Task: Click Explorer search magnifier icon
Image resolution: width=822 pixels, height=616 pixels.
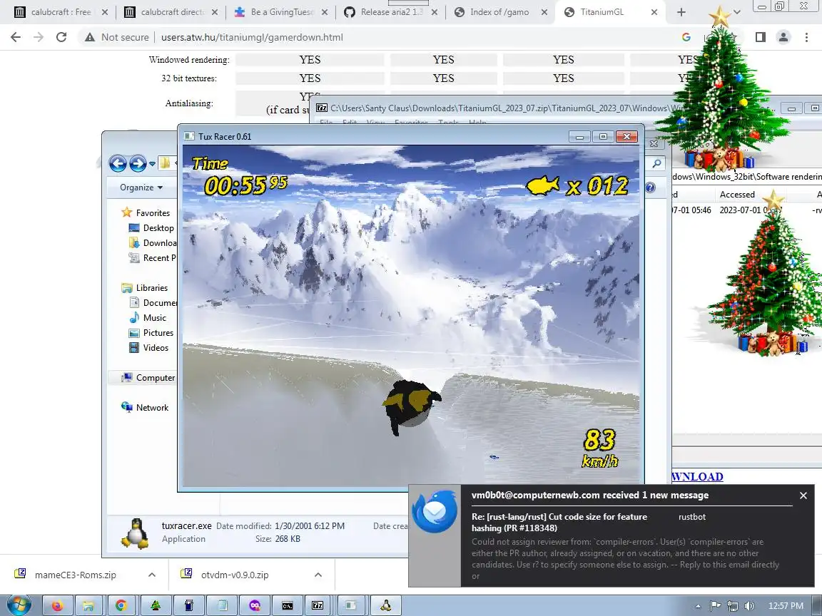Action: (x=656, y=163)
